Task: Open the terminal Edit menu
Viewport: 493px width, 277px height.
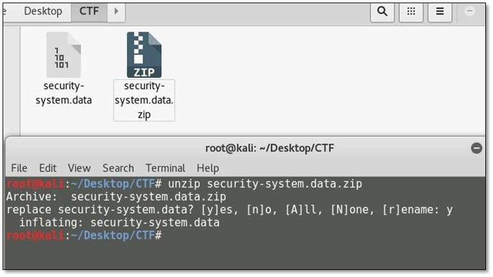Action: tap(47, 168)
